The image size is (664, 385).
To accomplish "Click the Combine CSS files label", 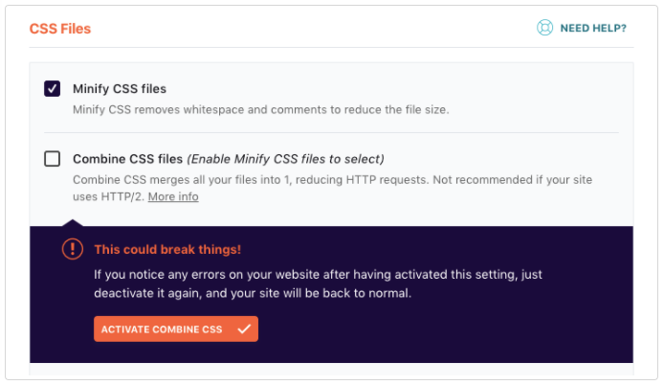I will click(x=127, y=159).
